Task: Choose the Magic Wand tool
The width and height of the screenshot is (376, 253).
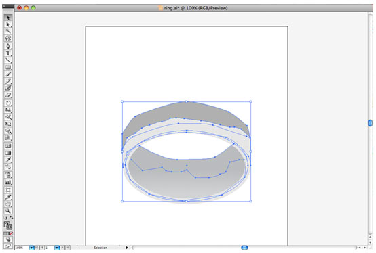Action: pyautogui.click(x=8, y=31)
